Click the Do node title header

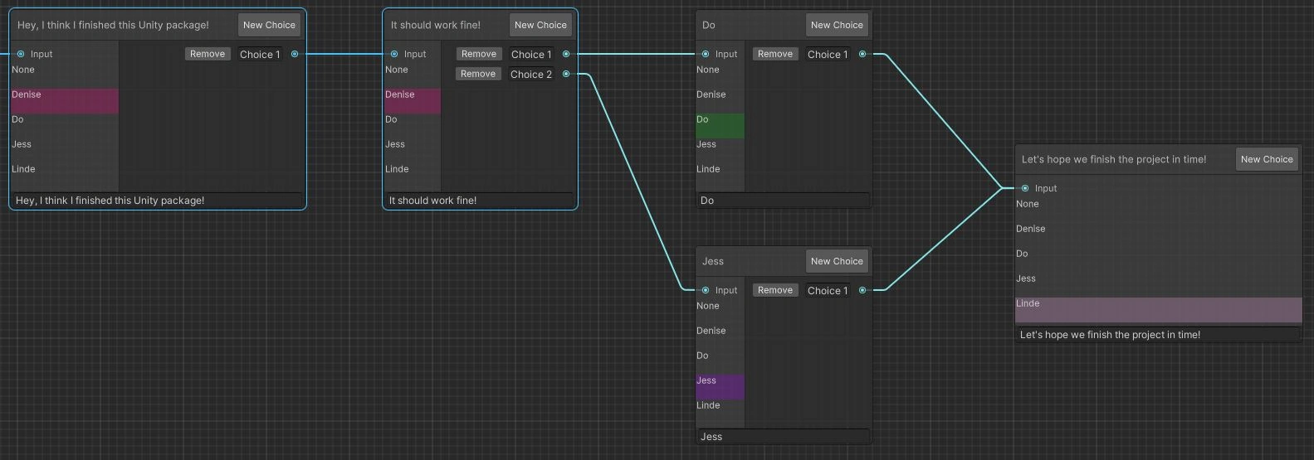tap(709, 25)
